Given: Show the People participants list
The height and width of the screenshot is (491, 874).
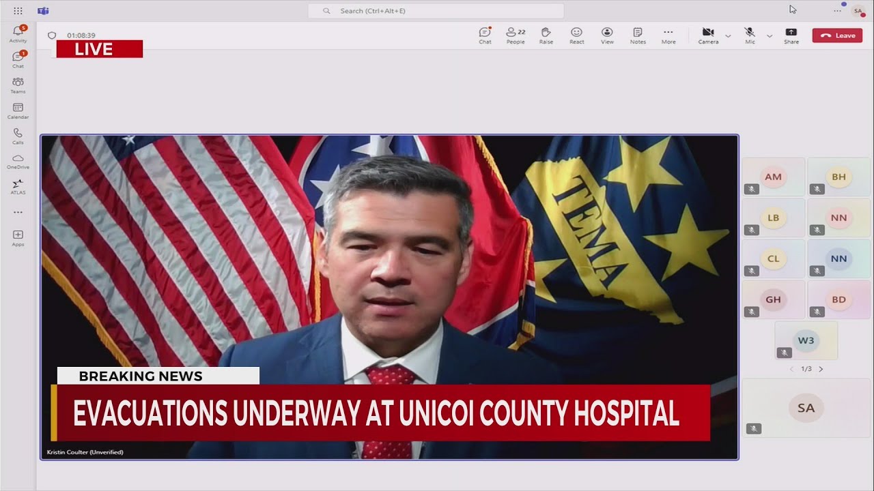Looking at the screenshot, I should pos(516,35).
